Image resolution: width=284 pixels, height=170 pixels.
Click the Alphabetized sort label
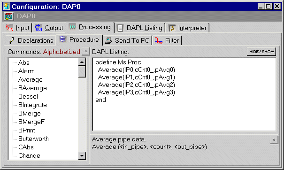point(61,52)
